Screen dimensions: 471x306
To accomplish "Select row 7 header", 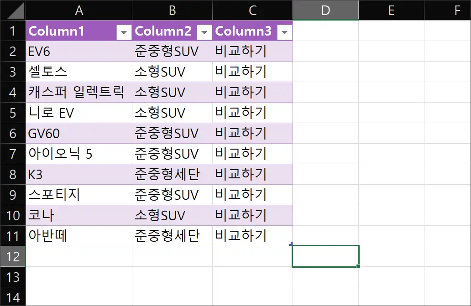I will [x=13, y=154].
